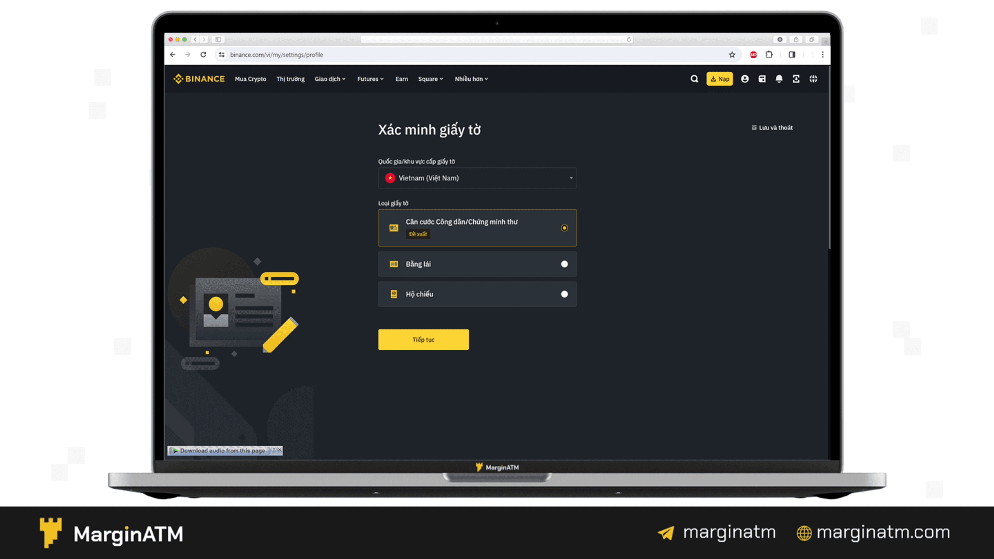This screenshot has height=559, width=994.
Task: Open the notifications bell
Action: coord(779,79)
